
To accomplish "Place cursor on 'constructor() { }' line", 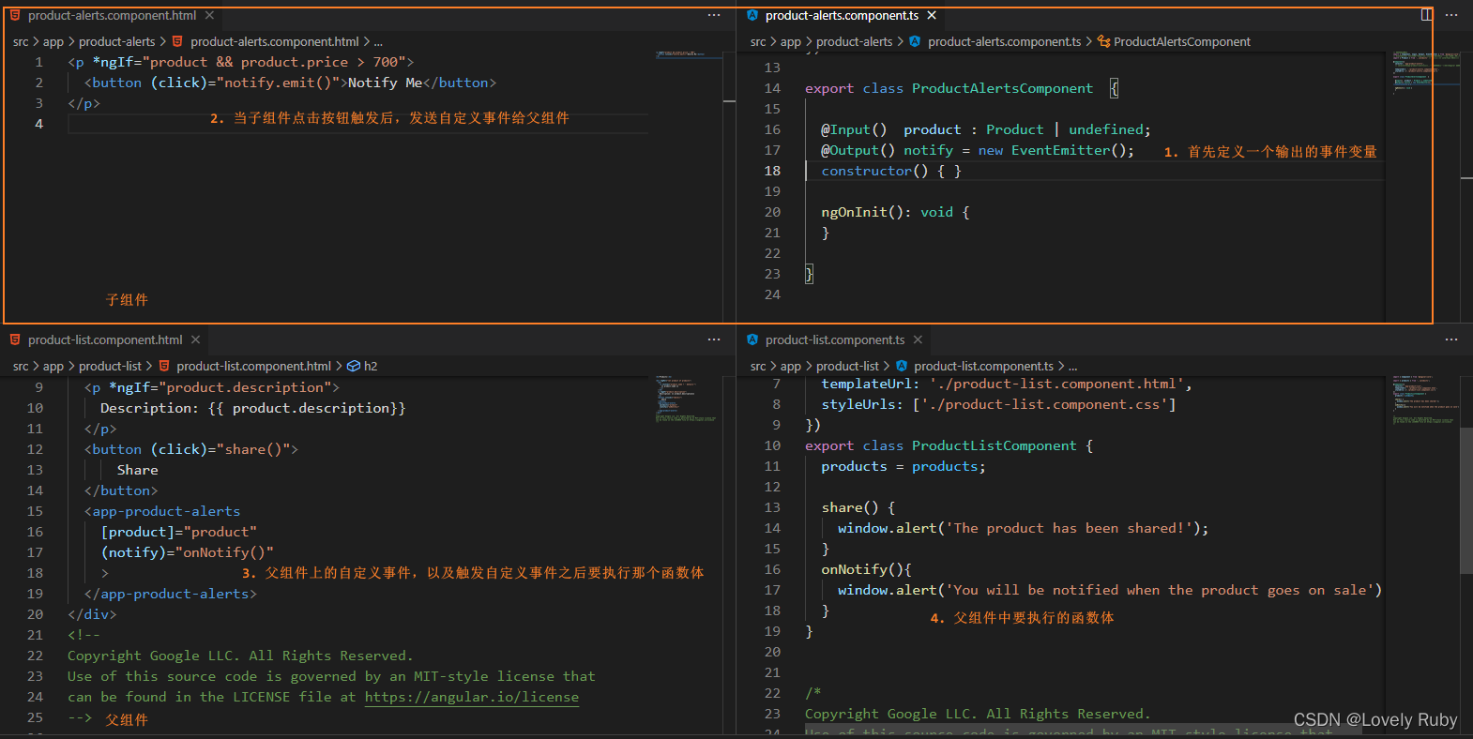I will coord(891,171).
